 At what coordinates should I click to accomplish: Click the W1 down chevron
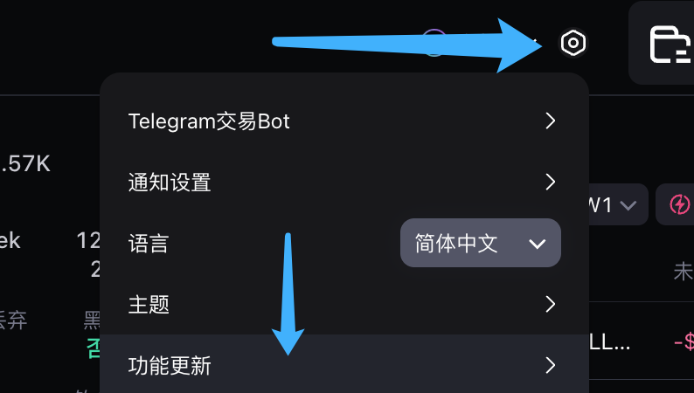628,205
